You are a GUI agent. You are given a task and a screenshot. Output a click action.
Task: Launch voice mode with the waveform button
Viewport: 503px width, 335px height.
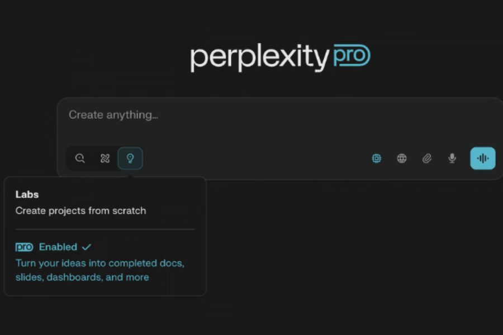click(x=483, y=159)
